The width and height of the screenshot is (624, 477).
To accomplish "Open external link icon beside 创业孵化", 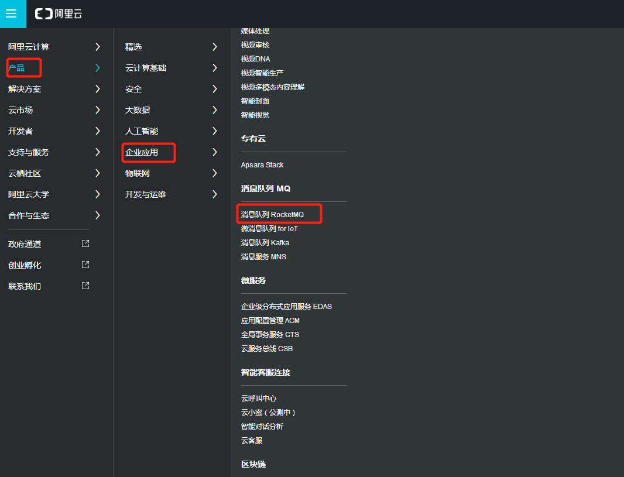I will coord(85,265).
